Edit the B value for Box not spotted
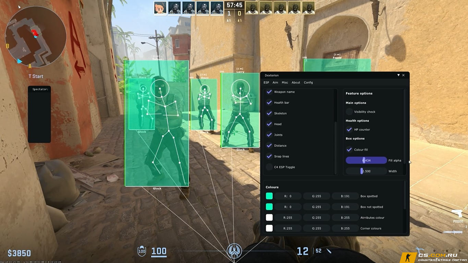This screenshot has width=468, height=263. click(345, 207)
